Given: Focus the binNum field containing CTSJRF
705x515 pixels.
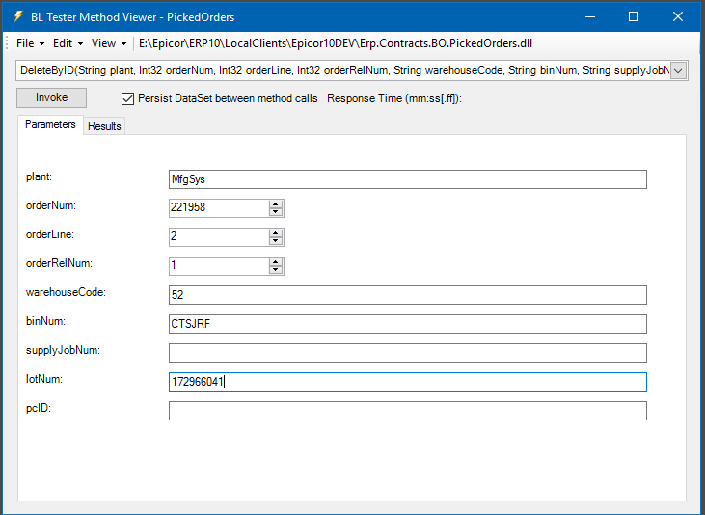Looking at the screenshot, I should pos(407,324).
